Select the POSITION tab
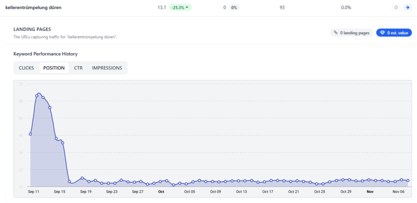 point(54,68)
